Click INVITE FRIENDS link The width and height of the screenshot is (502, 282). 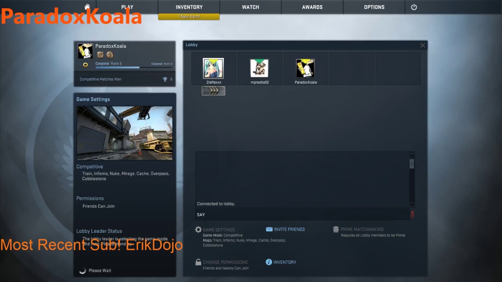tap(289, 230)
